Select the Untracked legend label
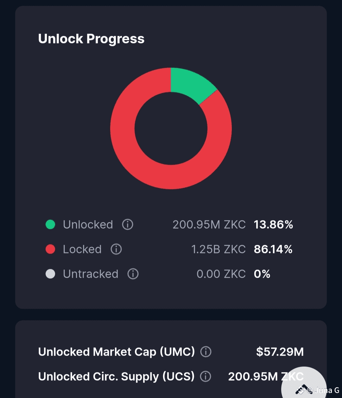The width and height of the screenshot is (342, 398). coord(91,274)
